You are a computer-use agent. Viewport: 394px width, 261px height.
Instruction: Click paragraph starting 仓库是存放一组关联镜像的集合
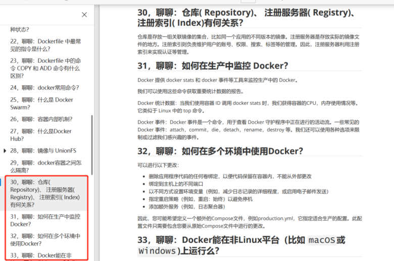[x=248, y=44]
